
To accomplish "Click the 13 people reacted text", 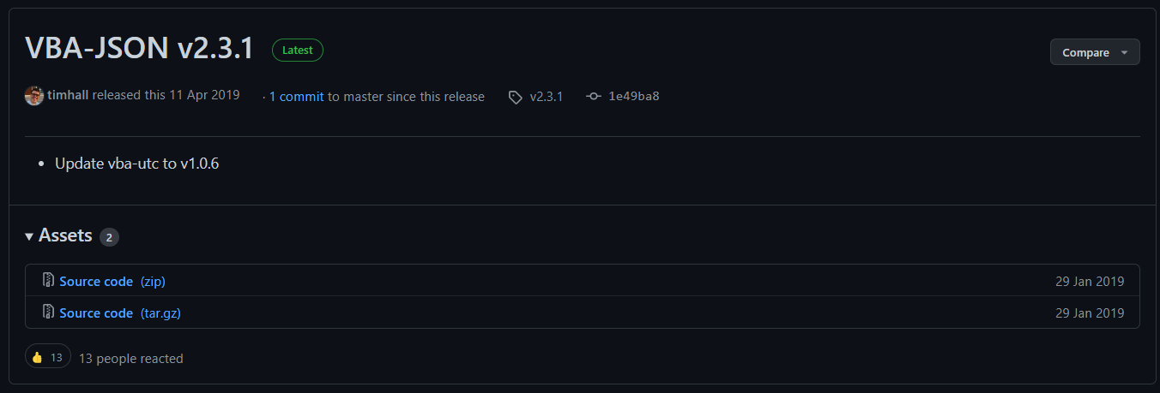I will (x=130, y=359).
